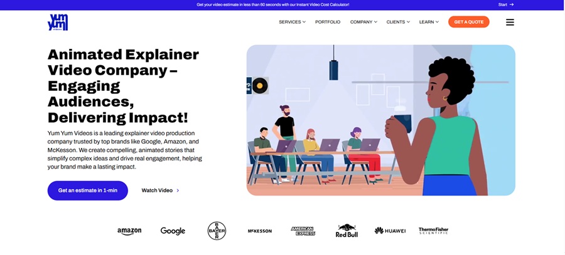Open the hamburger menu icon
The width and height of the screenshot is (565, 255).
point(510,23)
